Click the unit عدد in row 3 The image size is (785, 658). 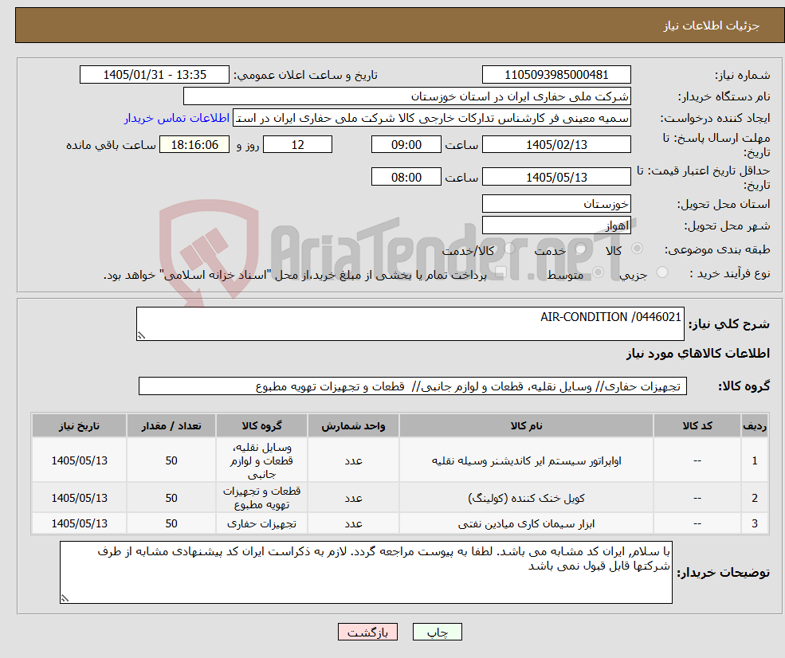pyautogui.click(x=353, y=524)
